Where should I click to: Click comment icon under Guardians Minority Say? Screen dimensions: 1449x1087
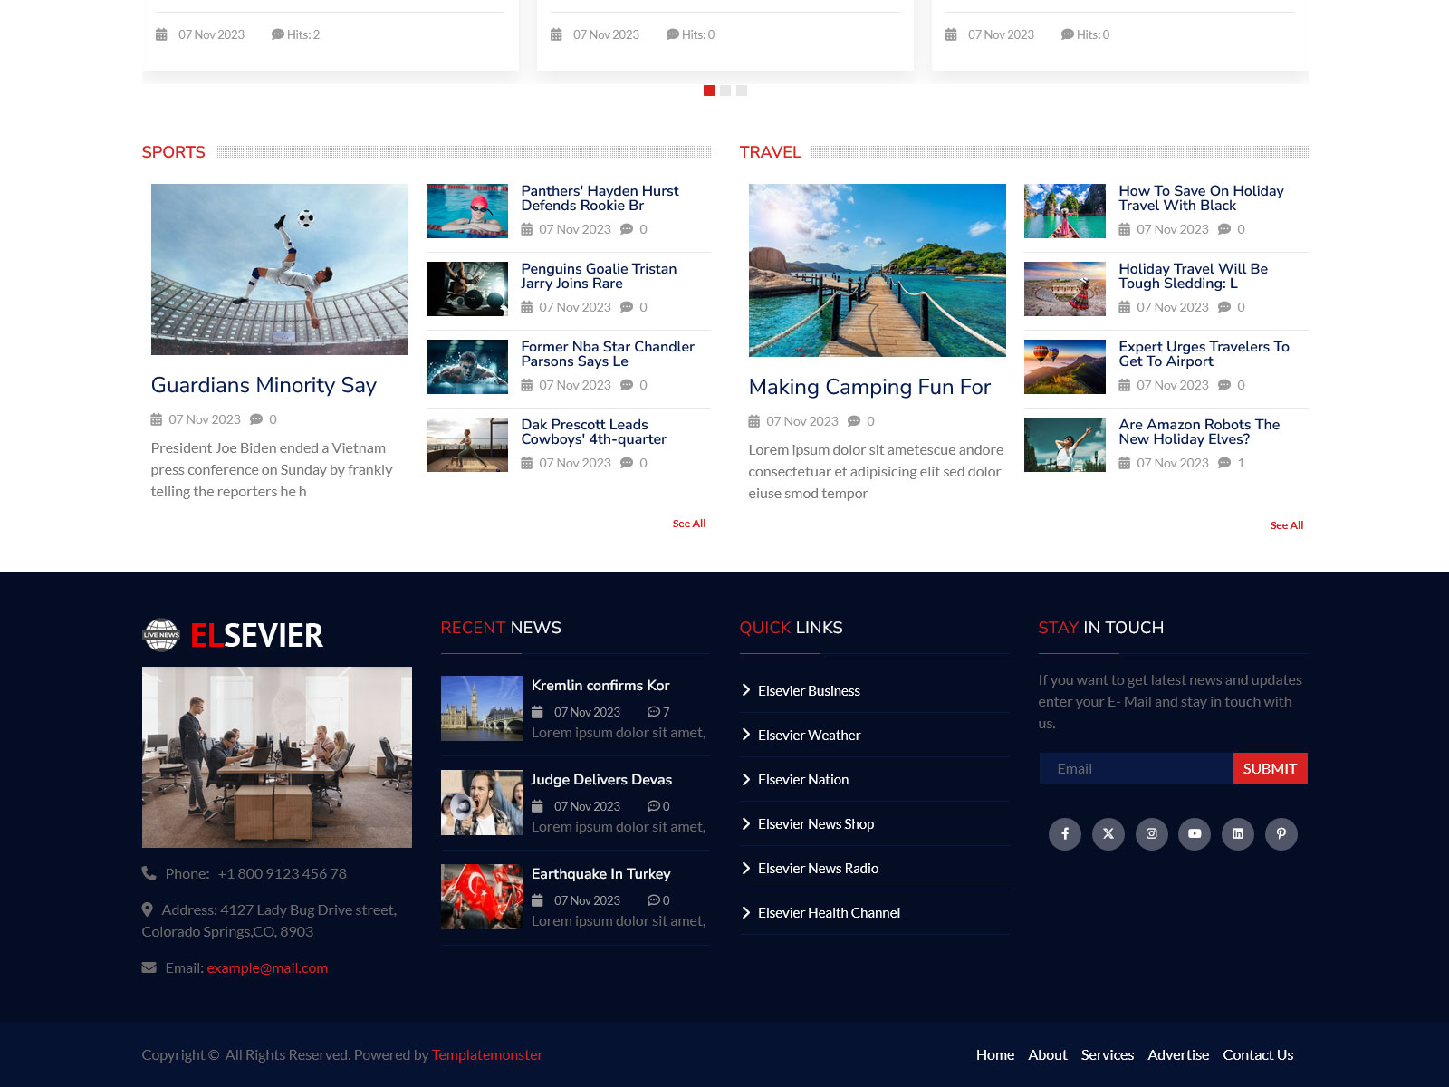(256, 419)
